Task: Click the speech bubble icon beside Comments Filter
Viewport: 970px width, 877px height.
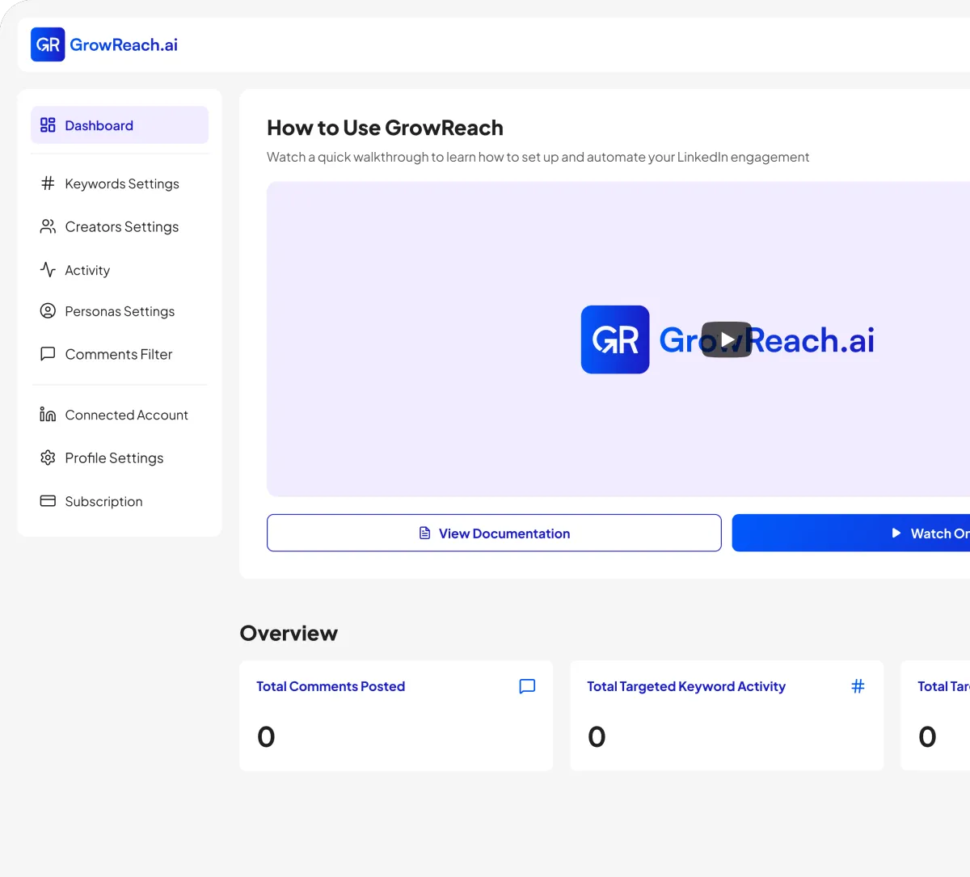Action: (48, 354)
